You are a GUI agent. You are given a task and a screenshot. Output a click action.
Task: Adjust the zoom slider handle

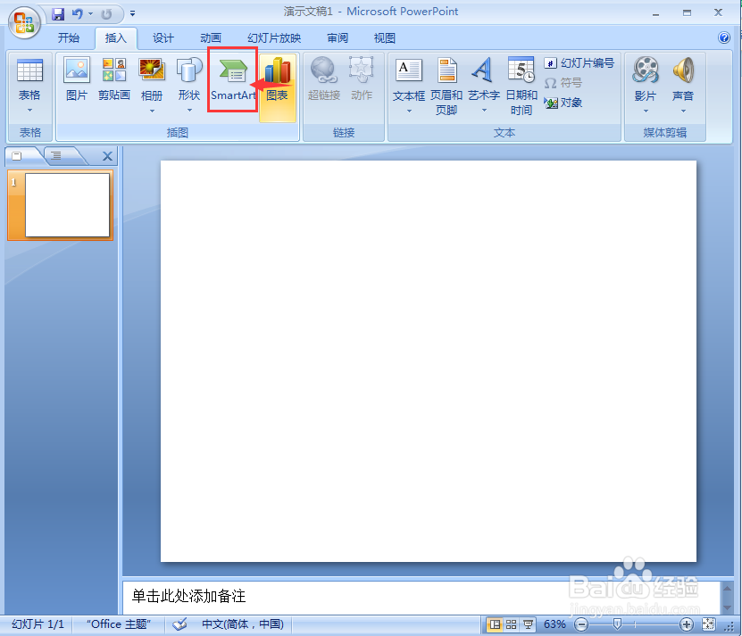click(617, 624)
